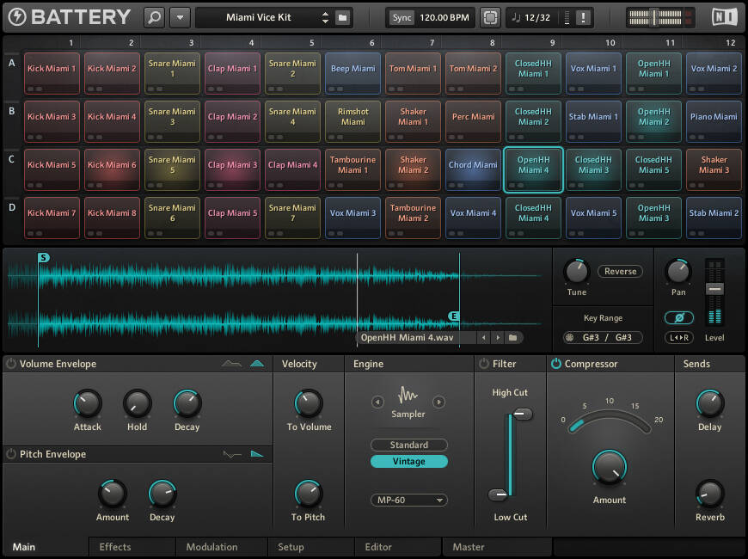This screenshot has height=559, width=748.
Task: Open the Master tab at the bottom
Action: point(469,547)
